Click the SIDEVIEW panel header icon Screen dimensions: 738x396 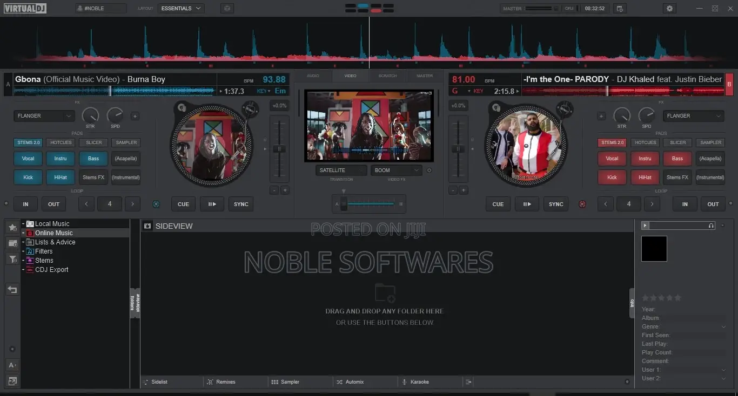point(147,226)
